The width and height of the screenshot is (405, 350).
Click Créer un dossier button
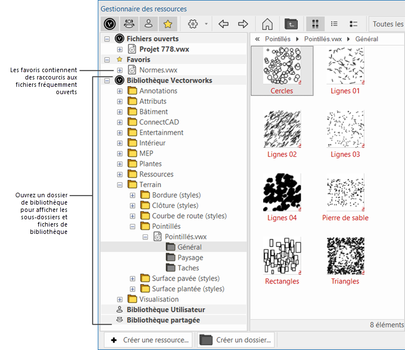(236, 340)
